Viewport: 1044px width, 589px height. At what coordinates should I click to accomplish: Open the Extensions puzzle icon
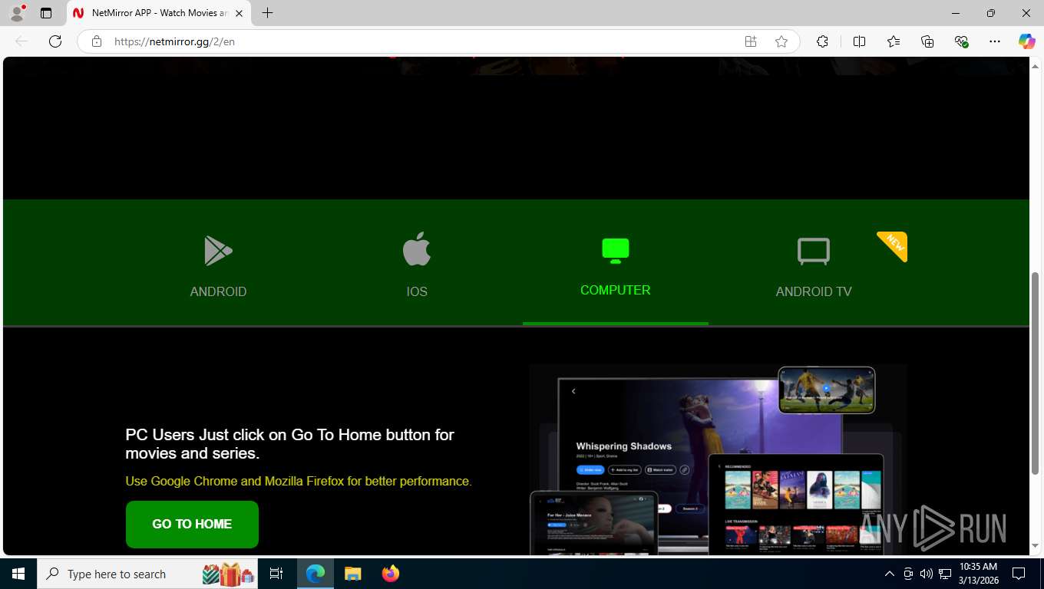822,41
